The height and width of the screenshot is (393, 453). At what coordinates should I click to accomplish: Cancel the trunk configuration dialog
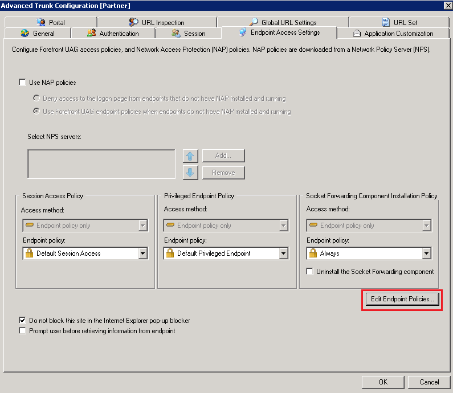pyautogui.click(x=429, y=382)
